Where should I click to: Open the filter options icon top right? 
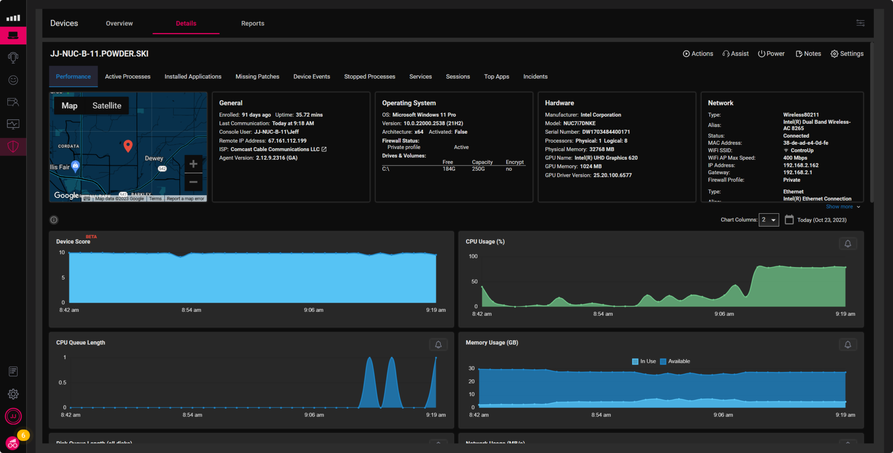coord(861,23)
